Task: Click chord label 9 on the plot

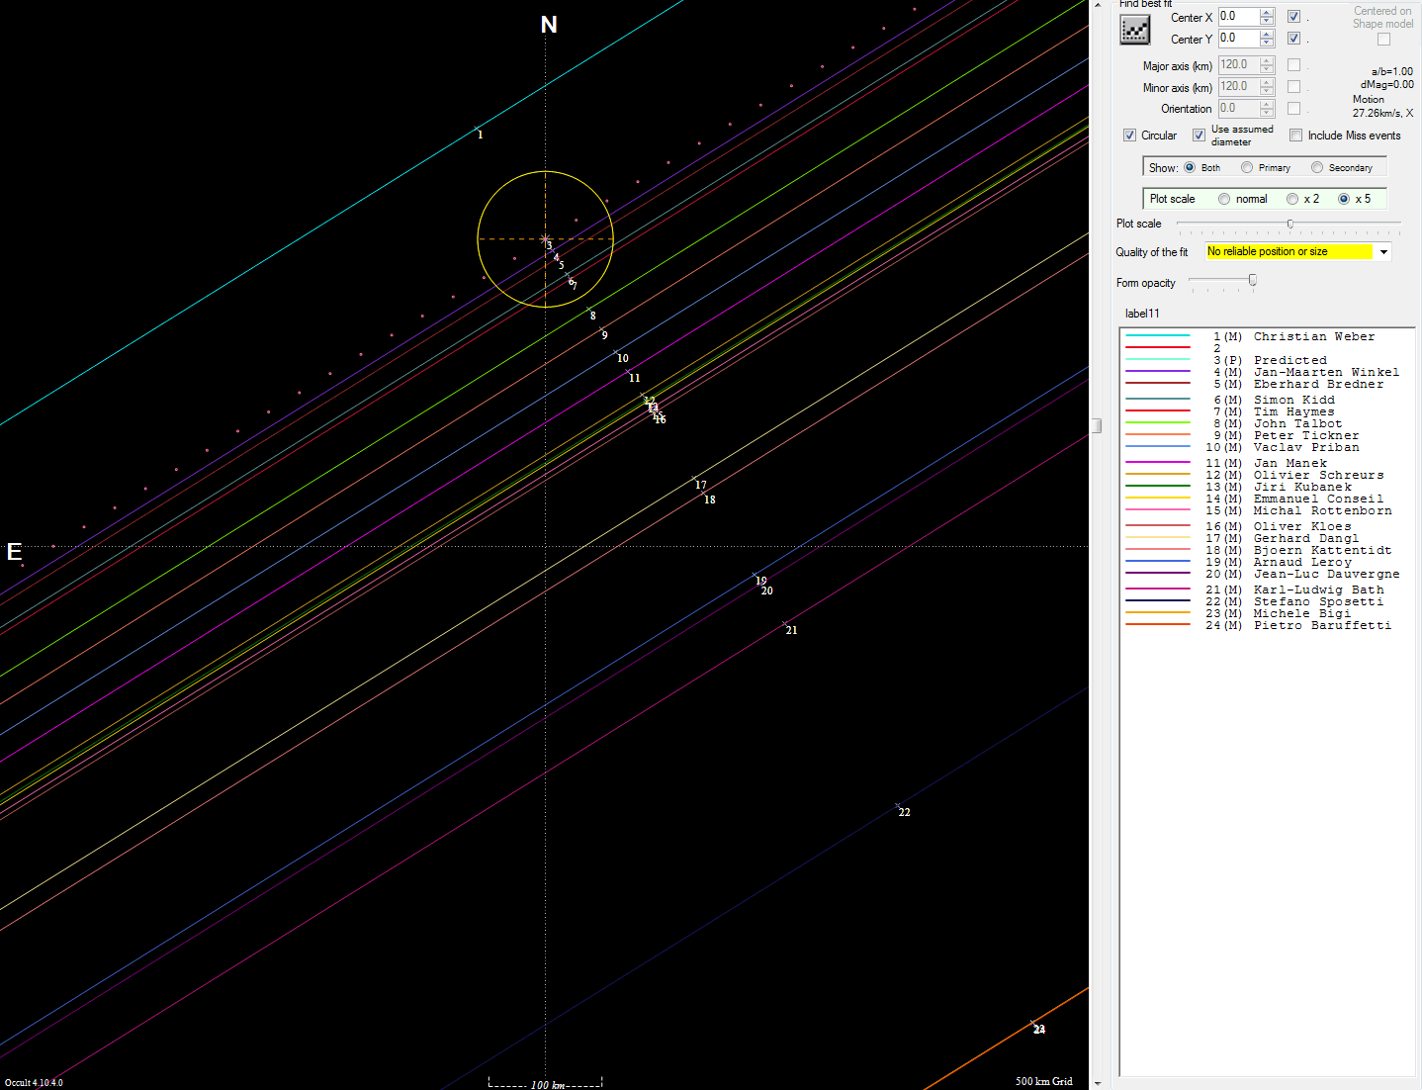Action: [x=604, y=335]
